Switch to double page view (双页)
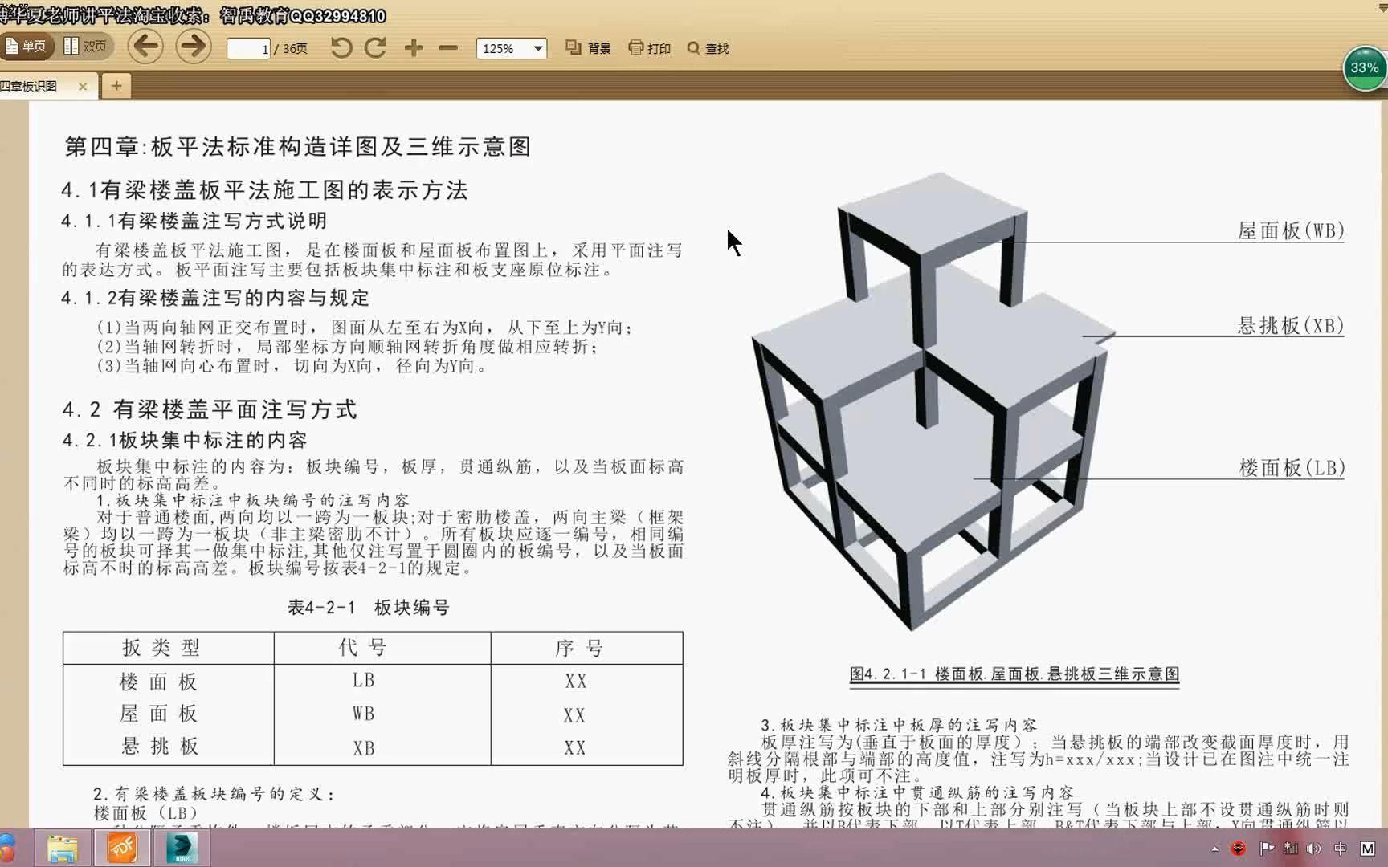This screenshot has height=867, width=1388. pyautogui.click(x=85, y=47)
